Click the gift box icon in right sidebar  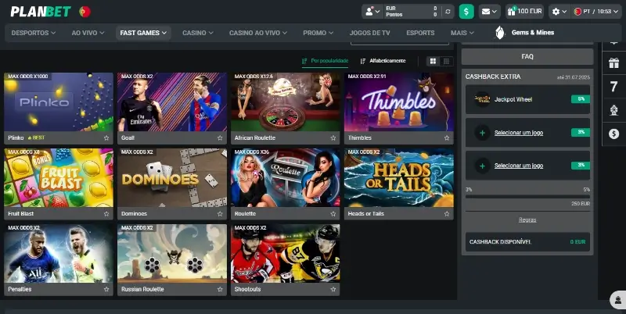point(613,62)
